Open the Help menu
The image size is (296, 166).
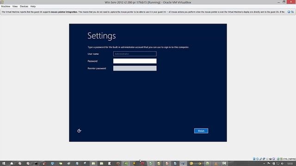[x=33, y=6]
